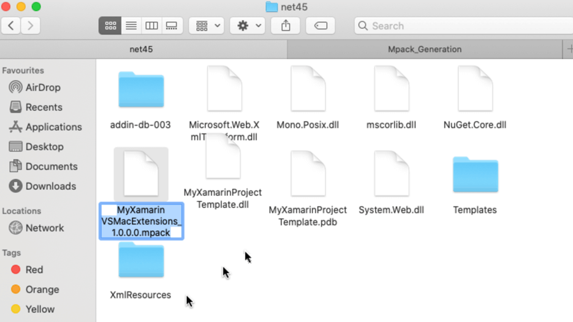Click the Share toolbar icon

tap(286, 26)
